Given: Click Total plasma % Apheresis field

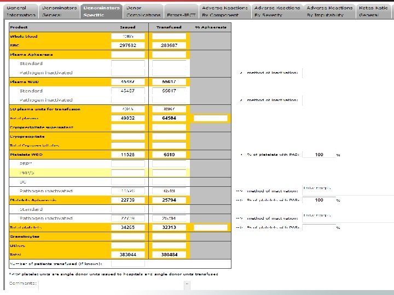Looking at the screenshot, I should 211,118.
